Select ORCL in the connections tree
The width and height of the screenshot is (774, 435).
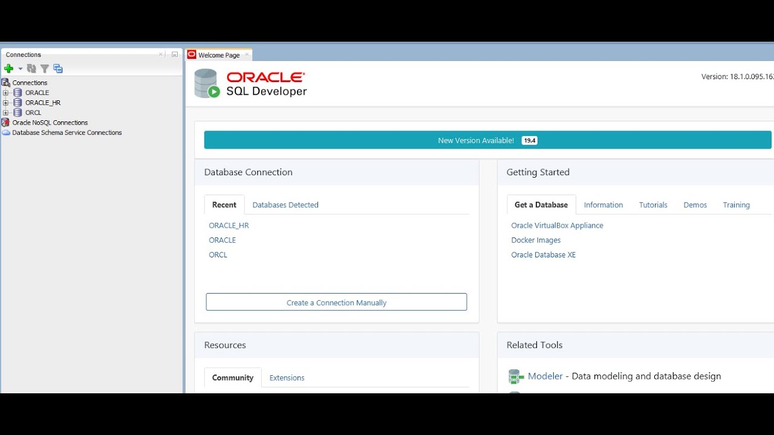tap(33, 112)
